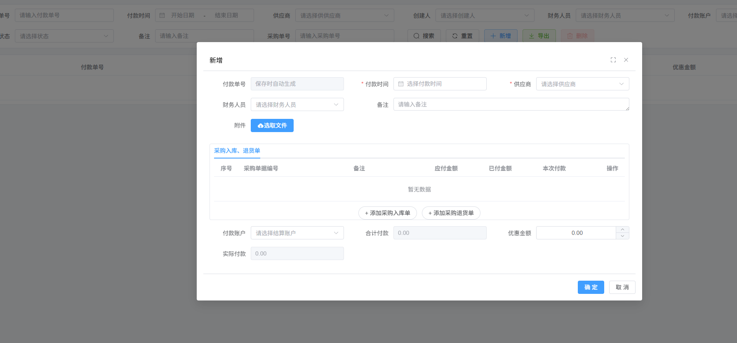Click calendar icon in 选择付款时间 field
This screenshot has width=737, height=343.
point(401,84)
